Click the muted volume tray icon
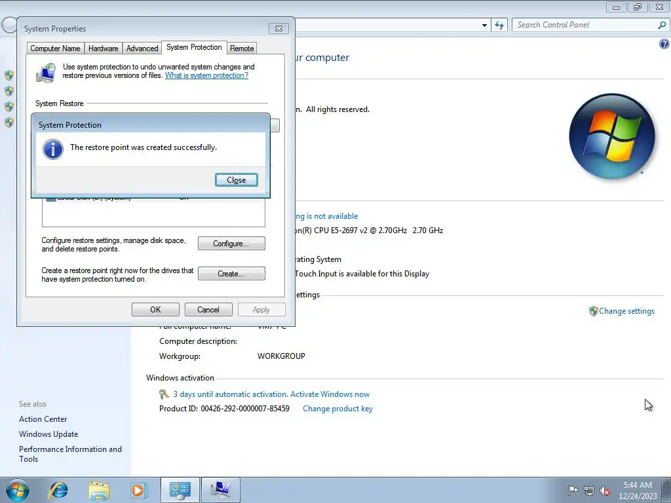 point(605,491)
